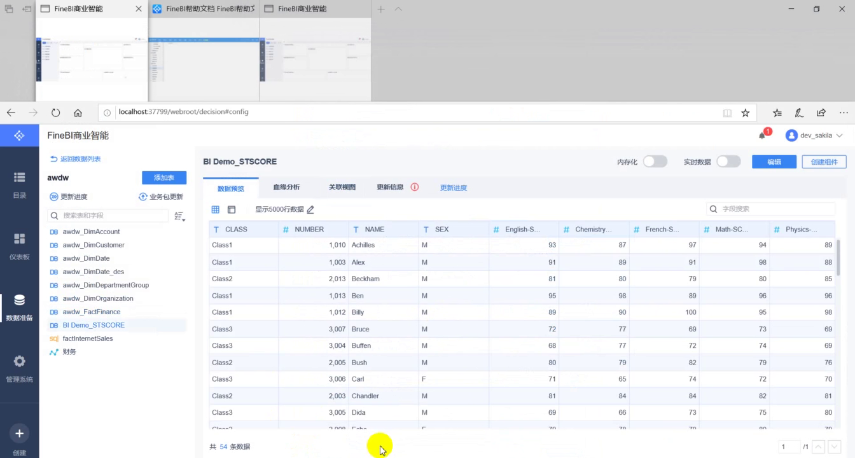Click the red update info warning icon

click(415, 187)
